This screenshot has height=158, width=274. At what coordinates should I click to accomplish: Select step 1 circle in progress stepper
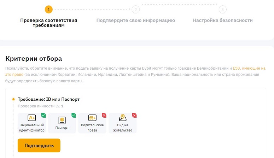click(x=48, y=10)
